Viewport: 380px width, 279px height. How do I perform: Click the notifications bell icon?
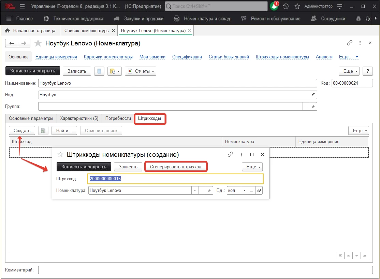click(274, 6)
